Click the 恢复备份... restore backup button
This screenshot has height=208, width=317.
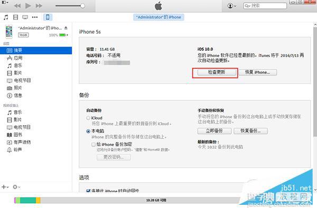(x=250, y=131)
